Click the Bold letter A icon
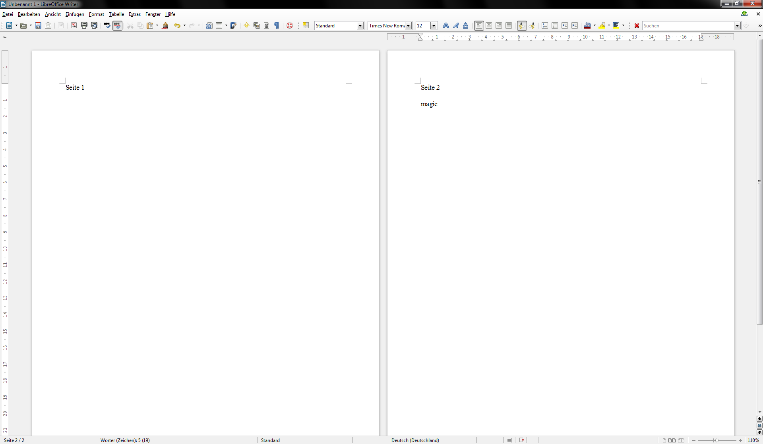763x444 pixels. tap(445, 25)
